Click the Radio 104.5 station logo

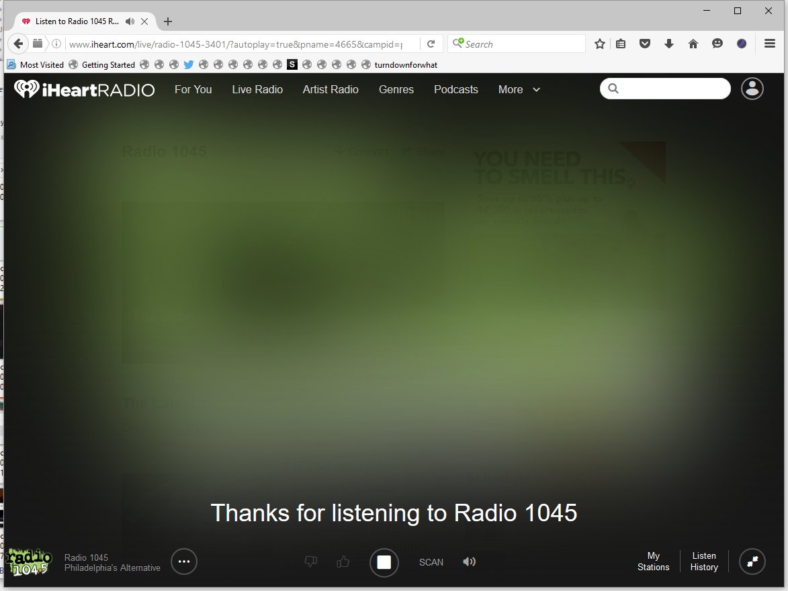tap(29, 562)
